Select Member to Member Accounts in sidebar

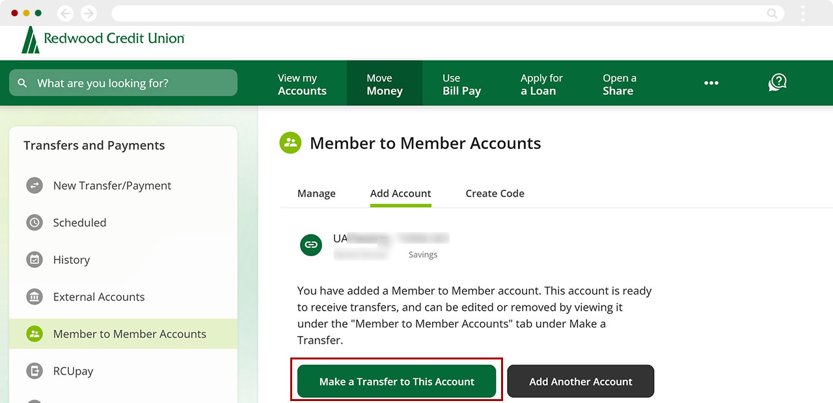pyautogui.click(x=124, y=333)
